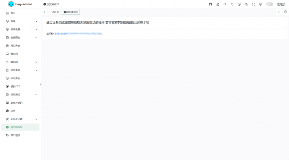Click the 高亮关键词 book icon
Image resolution: width=289 pixels, height=160 pixels.
(7, 103)
